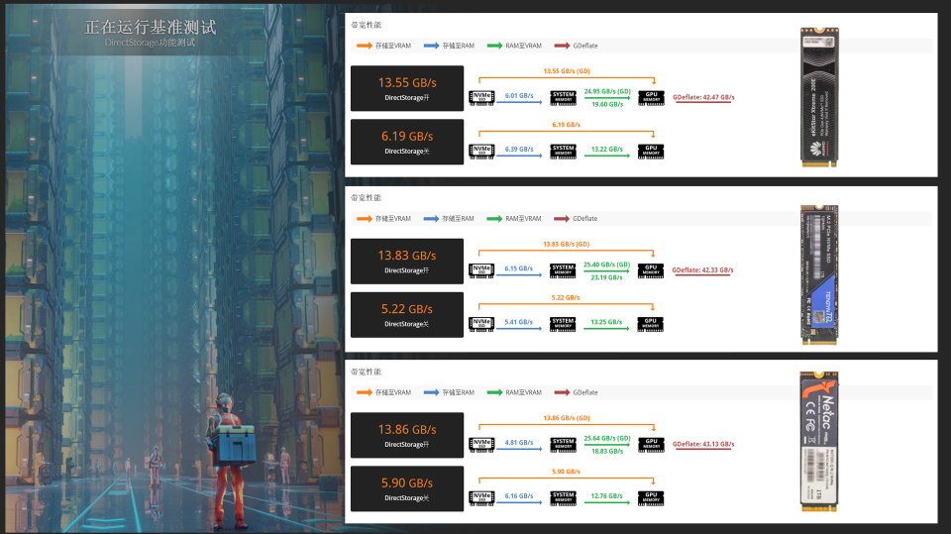Click System Memory icon after 4.81 GB/s

coord(563,445)
